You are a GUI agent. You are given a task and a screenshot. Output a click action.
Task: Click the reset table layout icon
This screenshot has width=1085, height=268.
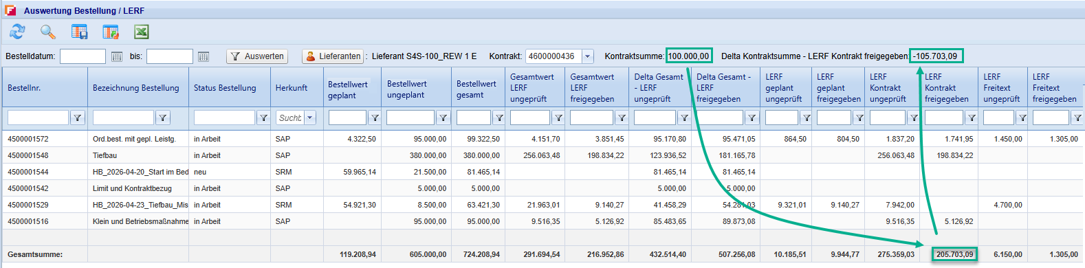(111, 32)
